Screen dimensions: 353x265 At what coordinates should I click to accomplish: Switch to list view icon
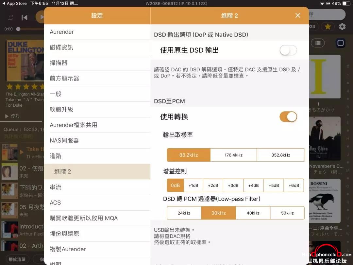point(318,43)
